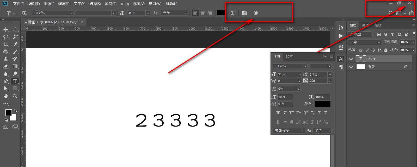Click the 3D text button in options bar

(x=256, y=13)
